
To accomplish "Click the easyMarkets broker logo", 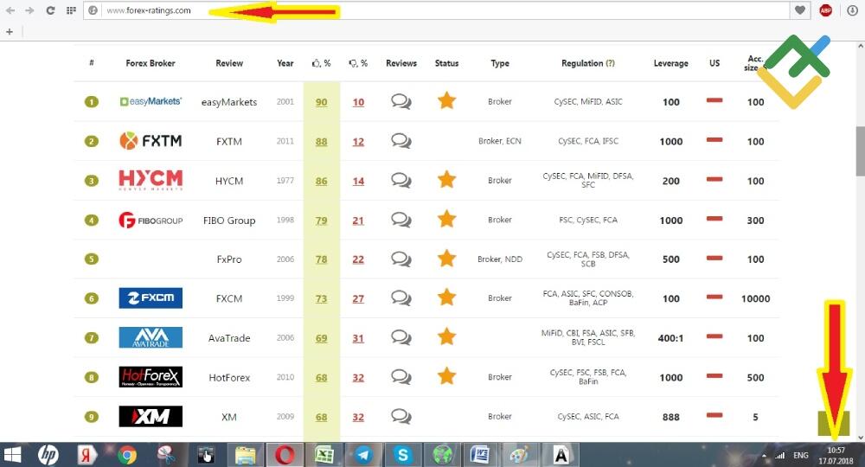I will pyautogui.click(x=151, y=101).
